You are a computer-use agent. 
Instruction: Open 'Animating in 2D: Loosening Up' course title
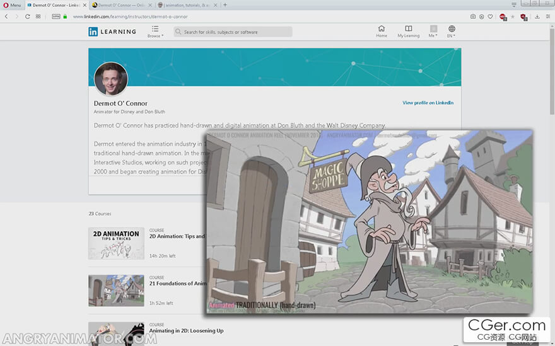coord(186,331)
